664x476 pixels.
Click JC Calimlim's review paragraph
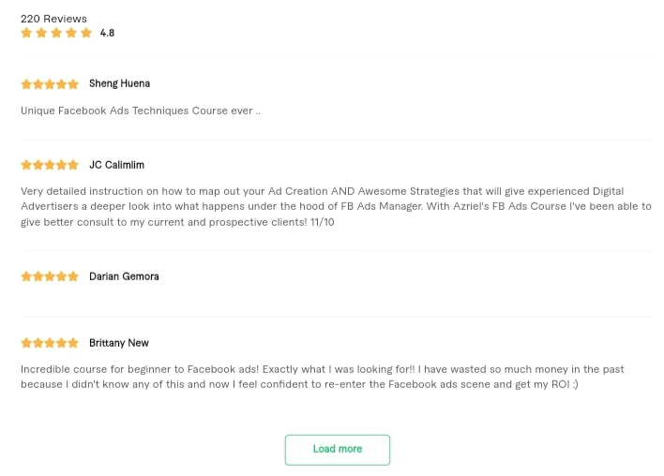click(x=336, y=206)
